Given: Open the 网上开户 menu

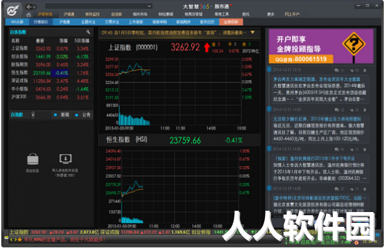Looking at the screenshot, I should (x=292, y=14).
